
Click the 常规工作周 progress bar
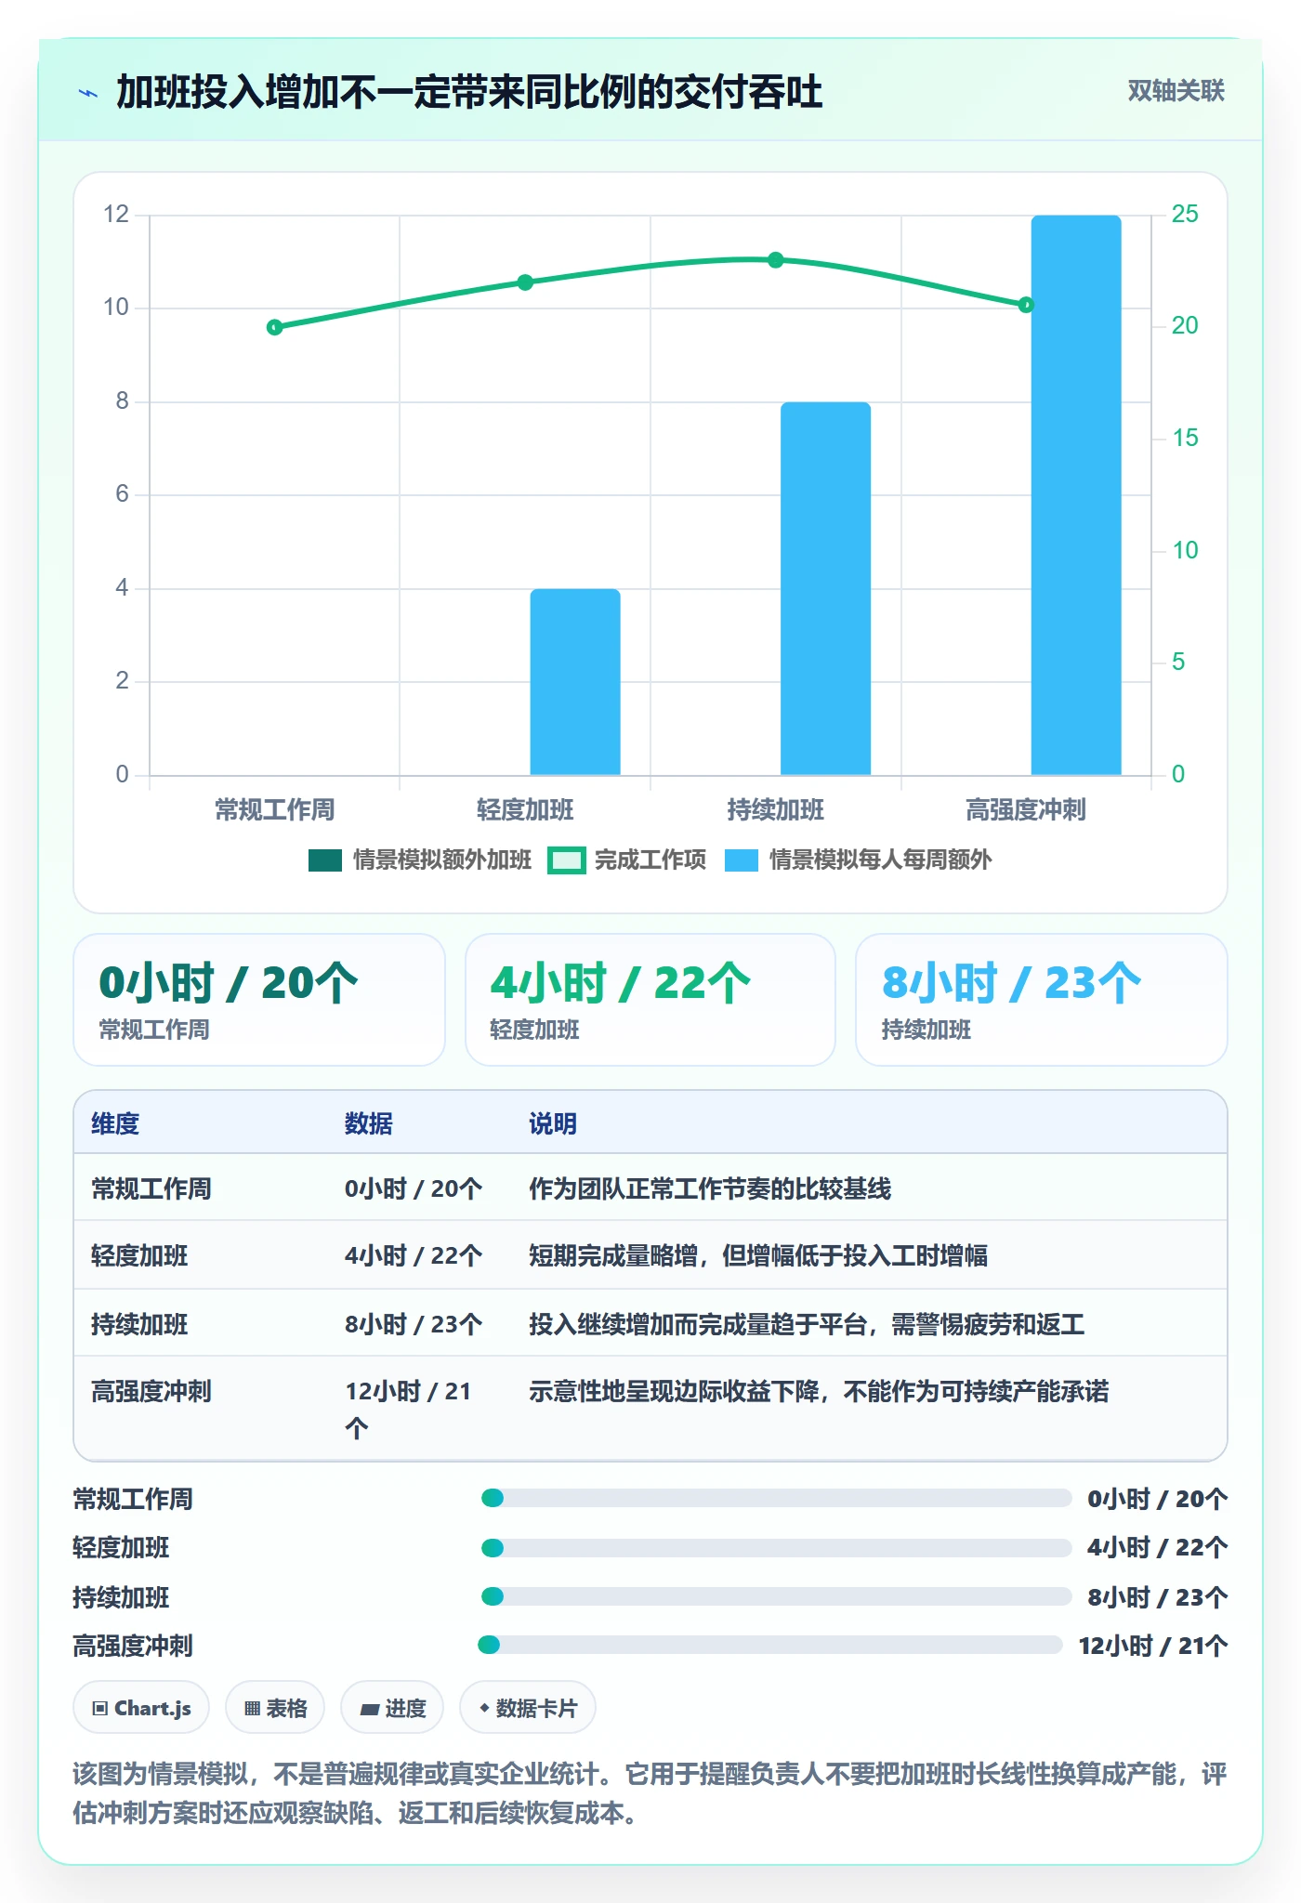(x=777, y=1498)
